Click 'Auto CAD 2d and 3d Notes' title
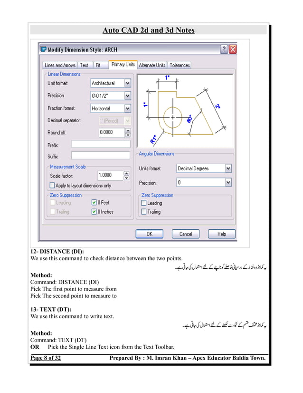The height and width of the screenshot is (393, 303). point(149,30)
